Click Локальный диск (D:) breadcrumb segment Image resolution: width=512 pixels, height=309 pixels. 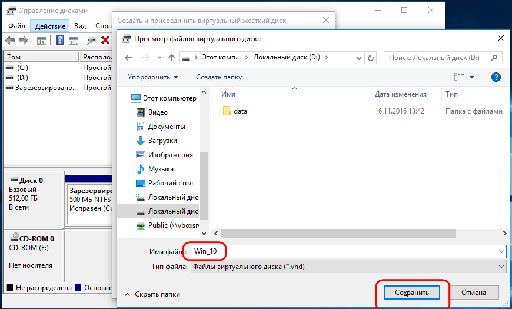pyautogui.click(x=287, y=57)
